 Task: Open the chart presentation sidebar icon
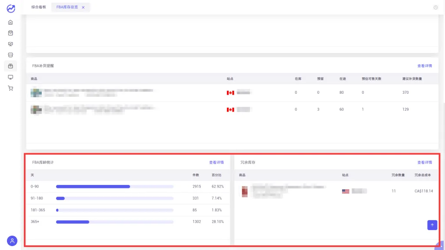pyautogui.click(x=10, y=44)
